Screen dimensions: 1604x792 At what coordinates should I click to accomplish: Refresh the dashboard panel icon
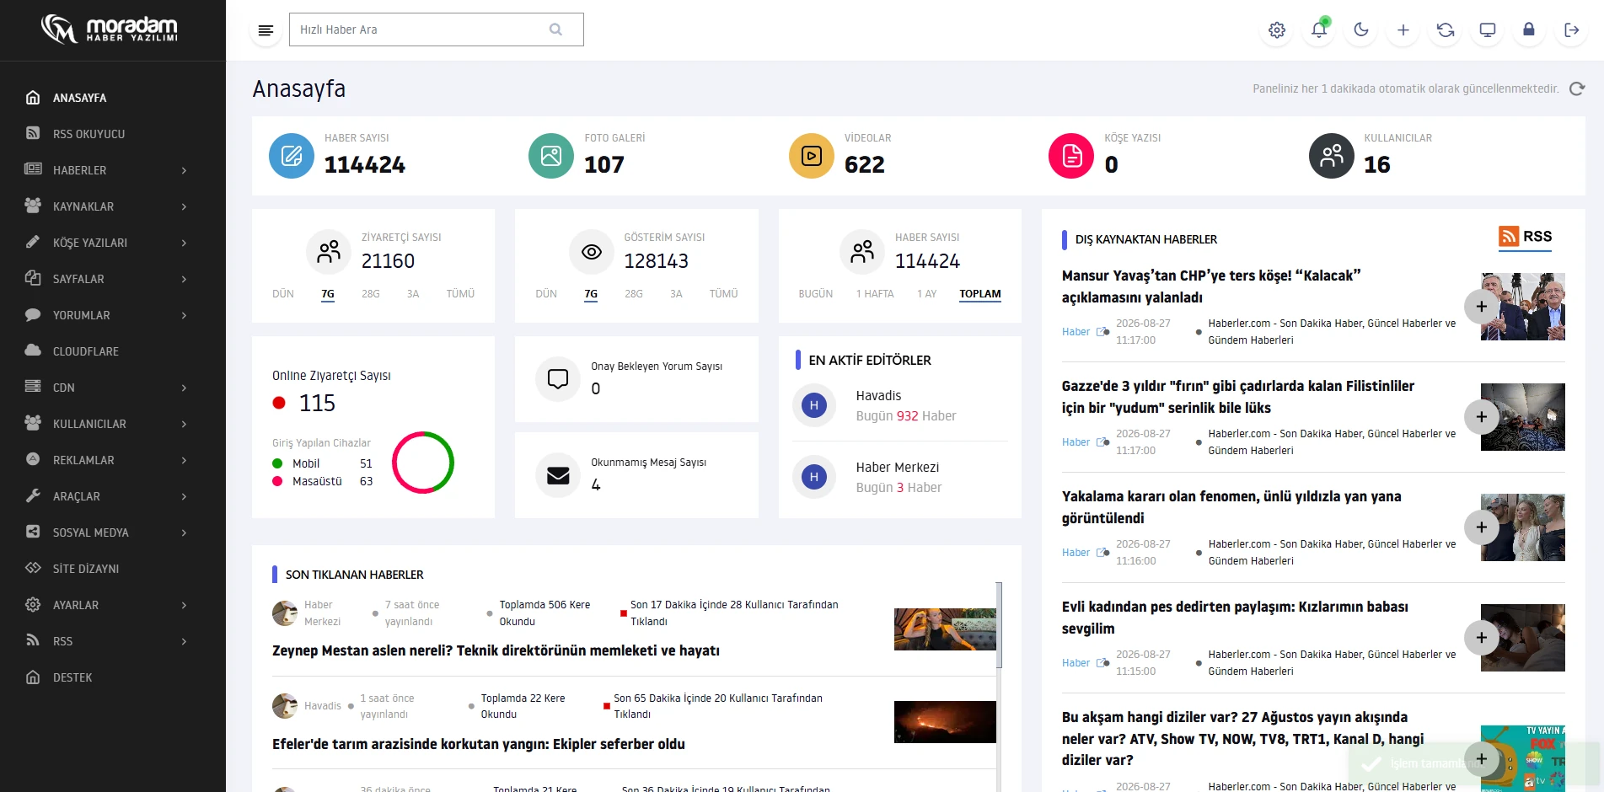[x=1577, y=88]
